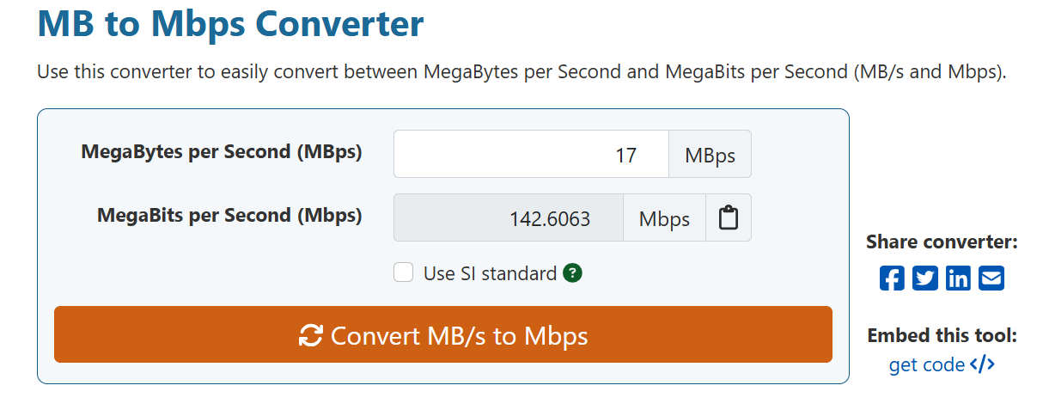Image resolution: width=1043 pixels, height=416 pixels.
Task: Click the "Use SI standard" label text
Action: [491, 273]
